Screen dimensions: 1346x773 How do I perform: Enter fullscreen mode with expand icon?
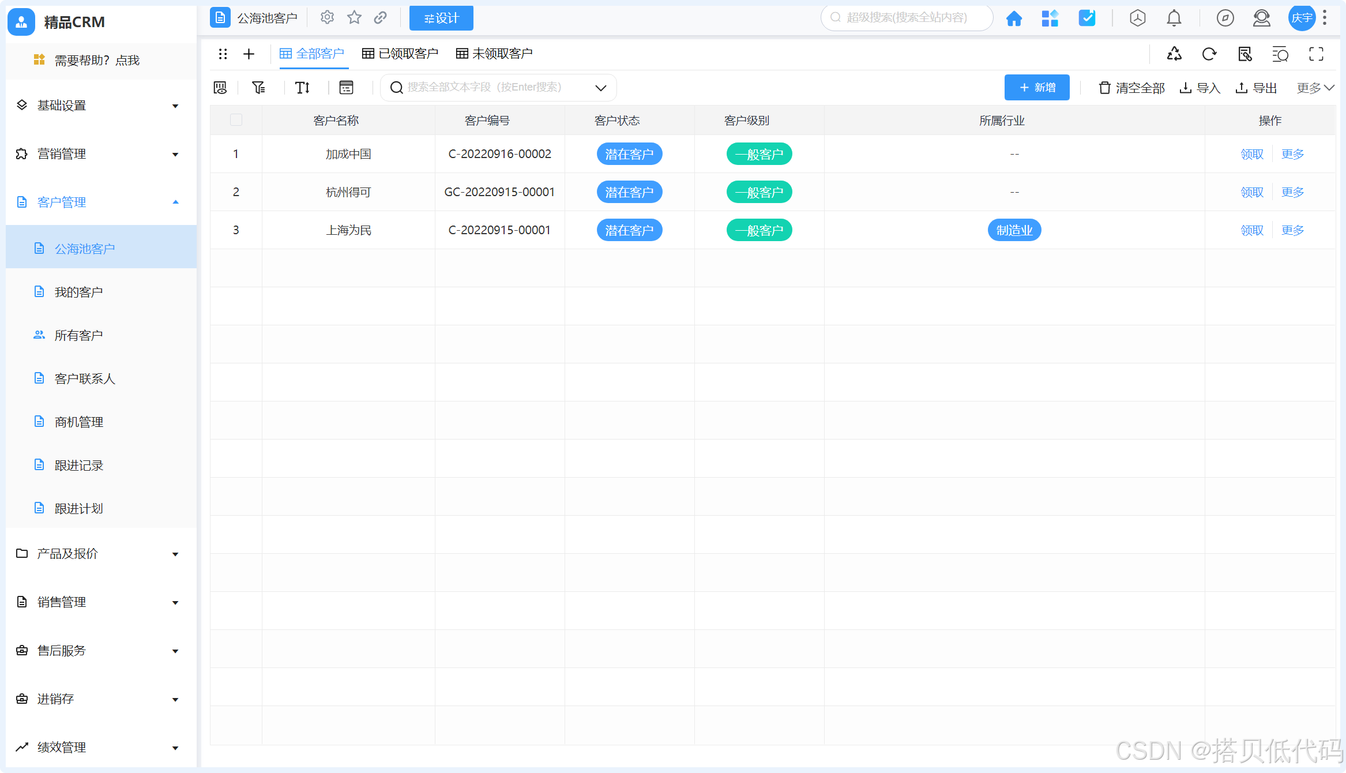pyautogui.click(x=1316, y=54)
